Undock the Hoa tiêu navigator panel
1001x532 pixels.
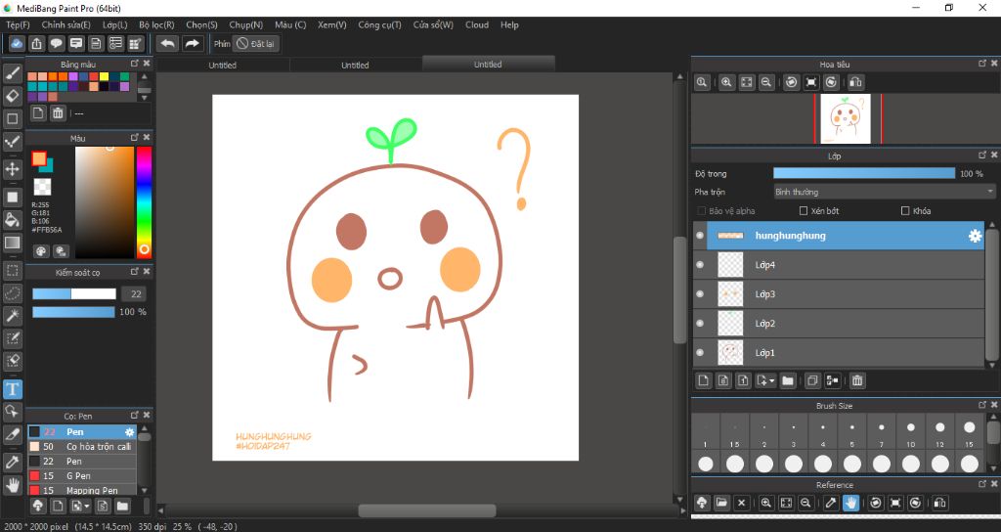pos(982,64)
